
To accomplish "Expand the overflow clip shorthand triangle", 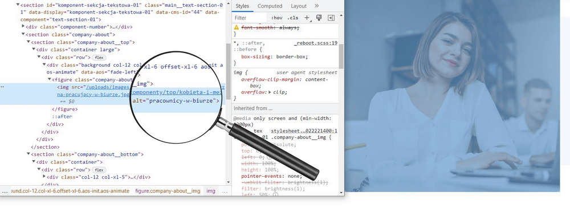I will [x=270, y=92].
